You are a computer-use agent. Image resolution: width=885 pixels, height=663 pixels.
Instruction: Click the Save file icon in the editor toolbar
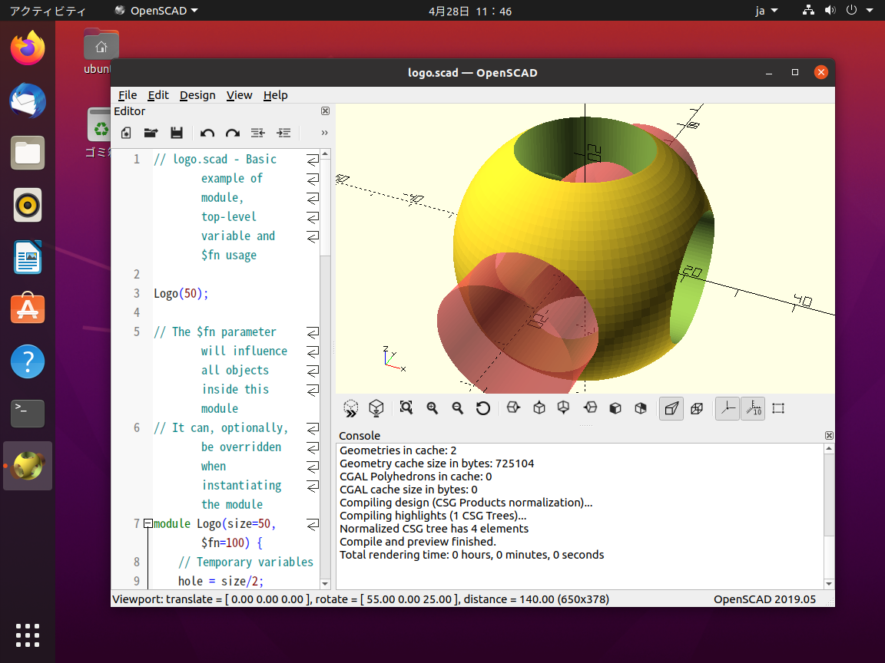[177, 133]
